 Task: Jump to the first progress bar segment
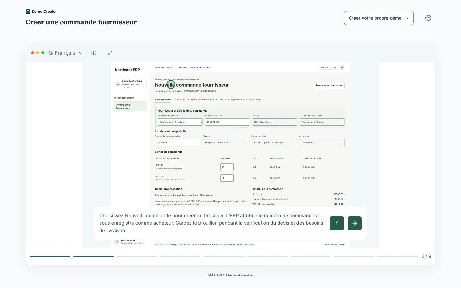pyautogui.click(x=50, y=256)
